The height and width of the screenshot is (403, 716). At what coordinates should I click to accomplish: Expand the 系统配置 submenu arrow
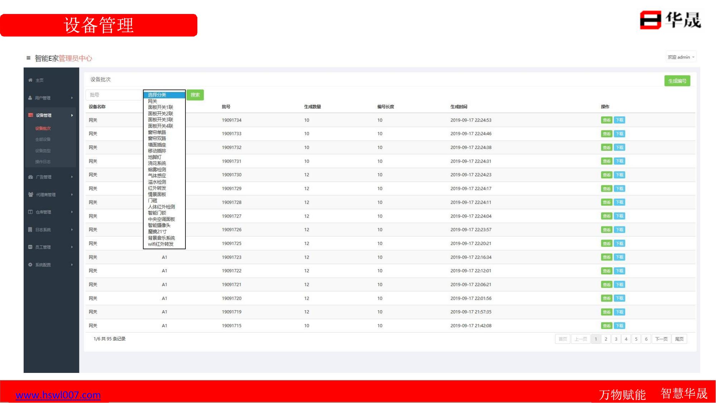[x=72, y=265]
